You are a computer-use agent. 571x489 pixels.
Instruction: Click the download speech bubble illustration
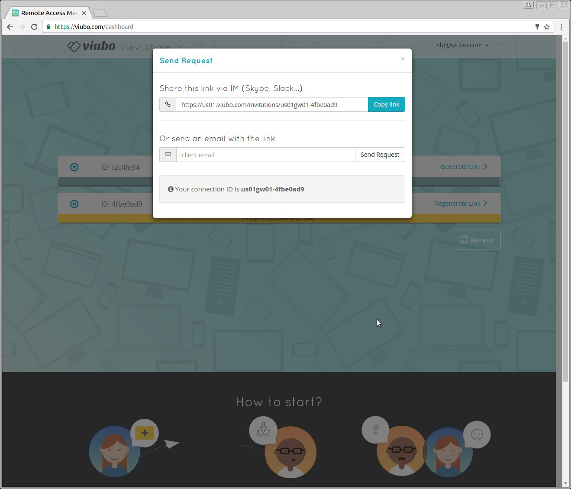pos(263,430)
